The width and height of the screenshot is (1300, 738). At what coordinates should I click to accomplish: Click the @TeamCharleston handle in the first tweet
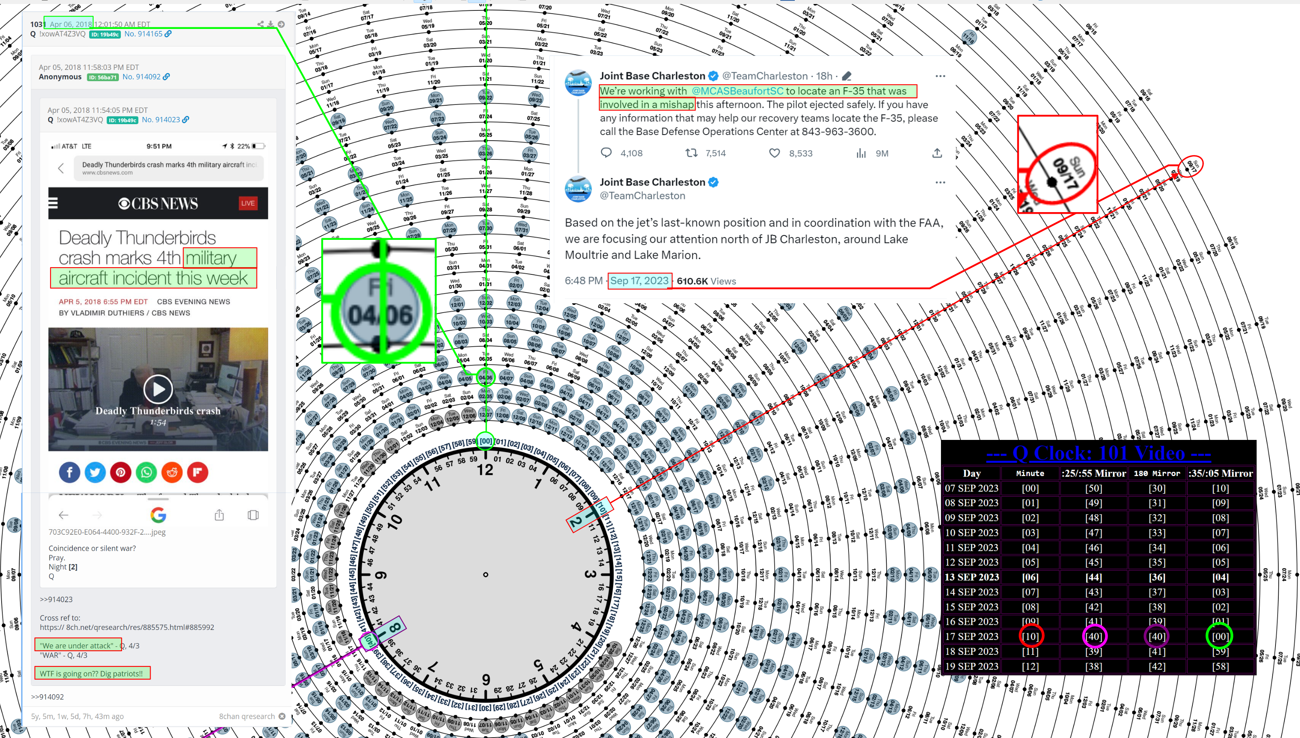[x=765, y=76]
